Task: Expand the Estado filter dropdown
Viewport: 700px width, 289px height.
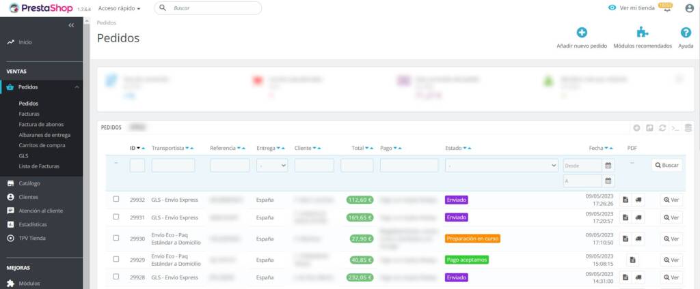Action: pos(501,165)
